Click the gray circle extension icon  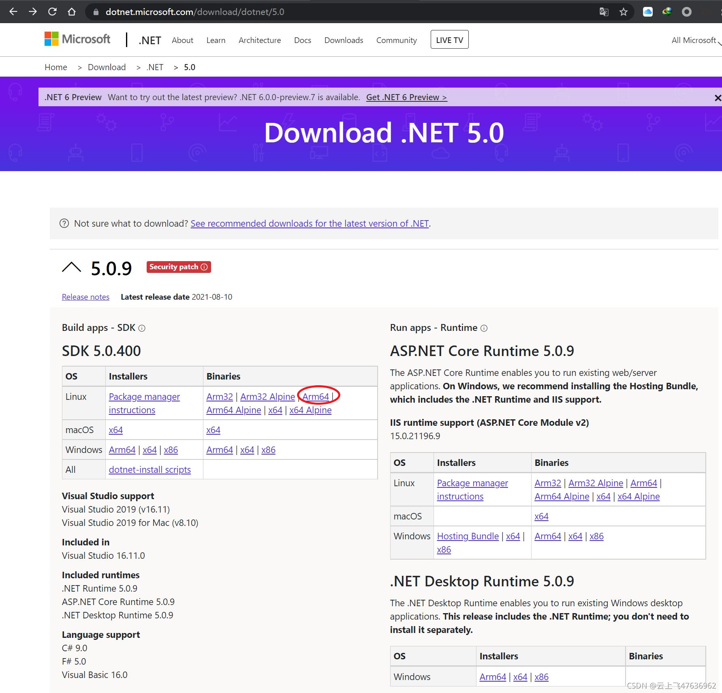687,12
